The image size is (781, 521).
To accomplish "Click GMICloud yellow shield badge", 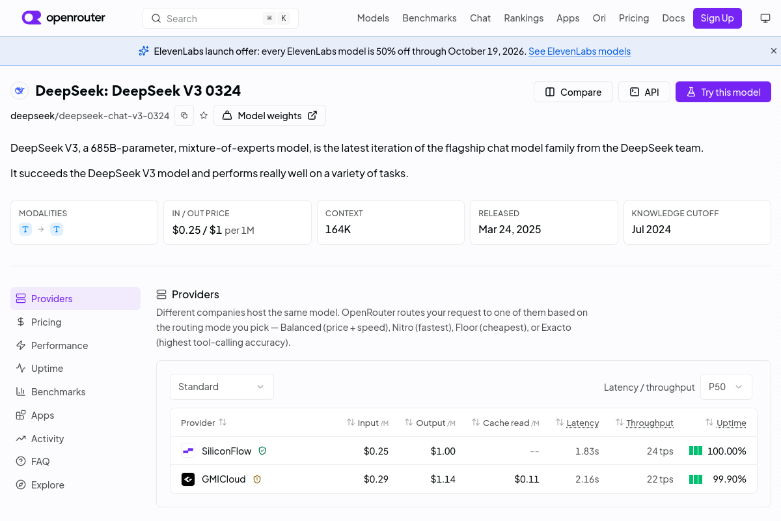I will [257, 479].
